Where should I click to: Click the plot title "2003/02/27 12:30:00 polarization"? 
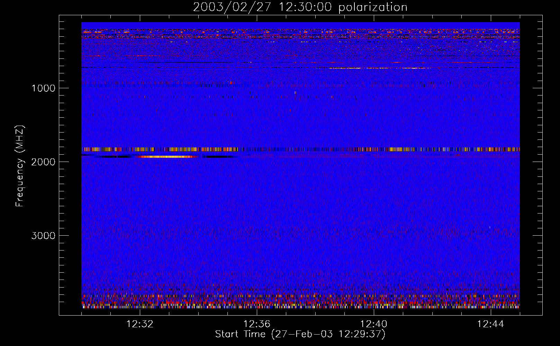point(300,7)
